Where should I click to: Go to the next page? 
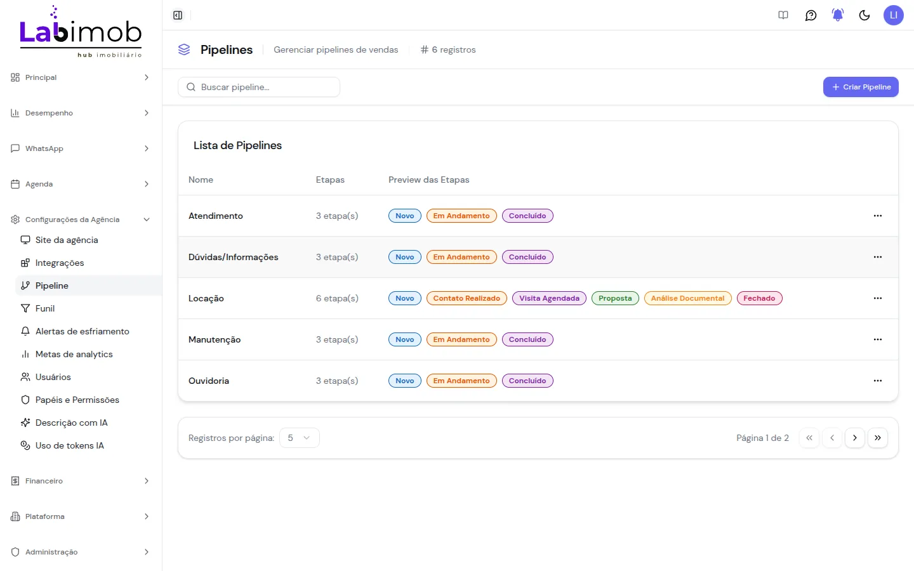click(855, 438)
